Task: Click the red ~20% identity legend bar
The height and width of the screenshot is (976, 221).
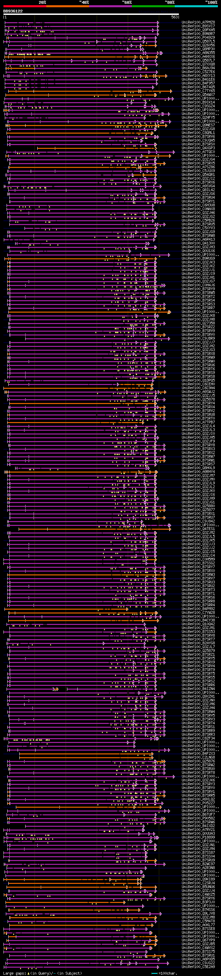Action: point(25,7)
